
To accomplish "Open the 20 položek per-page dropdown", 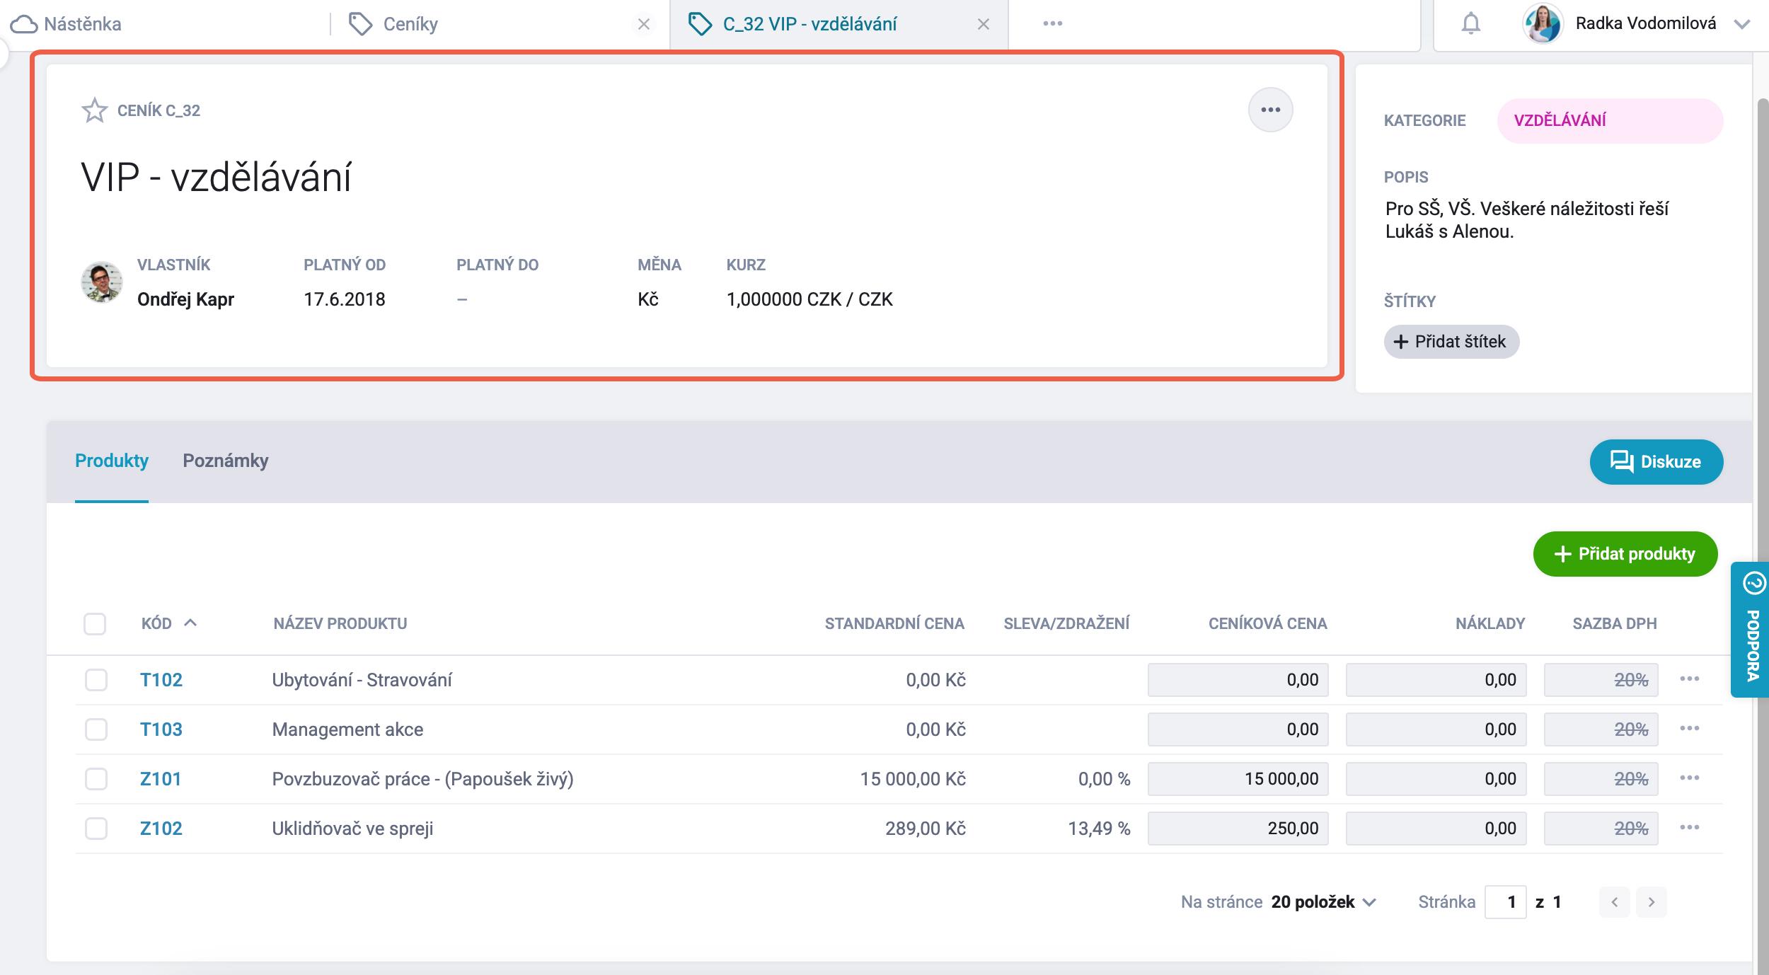I will [1323, 902].
